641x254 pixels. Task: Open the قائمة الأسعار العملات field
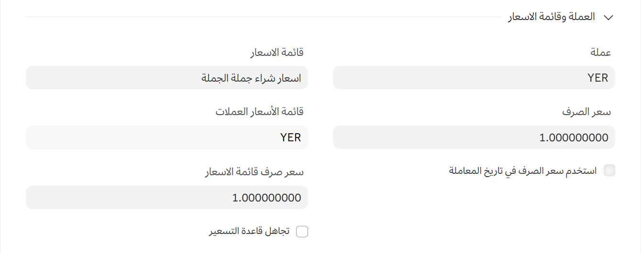pyautogui.click(x=166, y=138)
